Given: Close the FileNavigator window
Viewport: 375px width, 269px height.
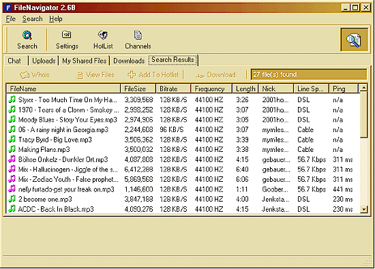Looking at the screenshot, I should pyautogui.click(x=365, y=7).
